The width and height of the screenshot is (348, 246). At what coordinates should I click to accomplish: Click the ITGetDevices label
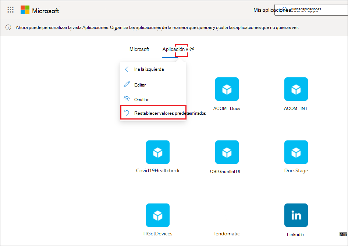[158, 234]
